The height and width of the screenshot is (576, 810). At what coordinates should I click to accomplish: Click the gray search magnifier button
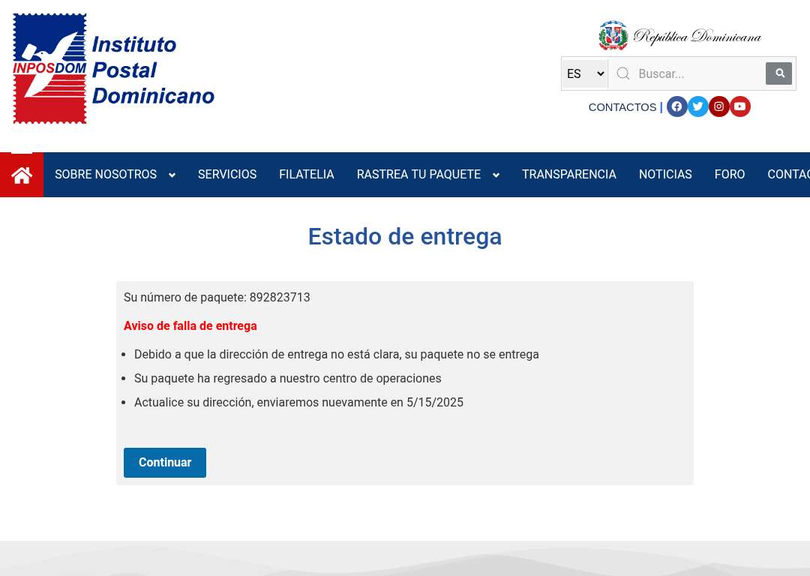coord(778,73)
